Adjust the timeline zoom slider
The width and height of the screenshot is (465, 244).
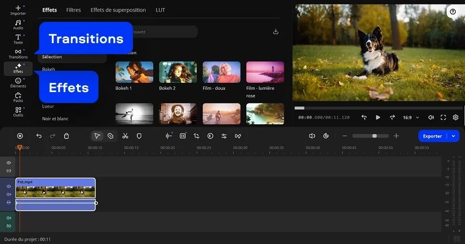coord(375,136)
